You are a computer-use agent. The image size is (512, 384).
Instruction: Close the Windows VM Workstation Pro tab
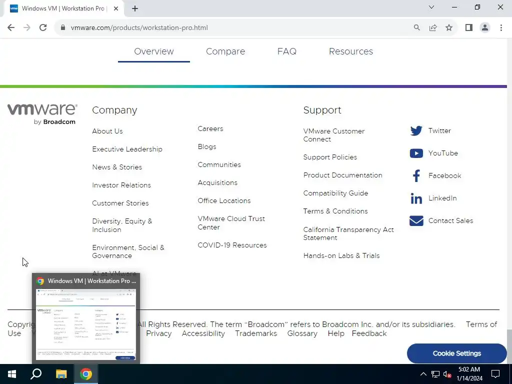pyautogui.click(x=116, y=8)
